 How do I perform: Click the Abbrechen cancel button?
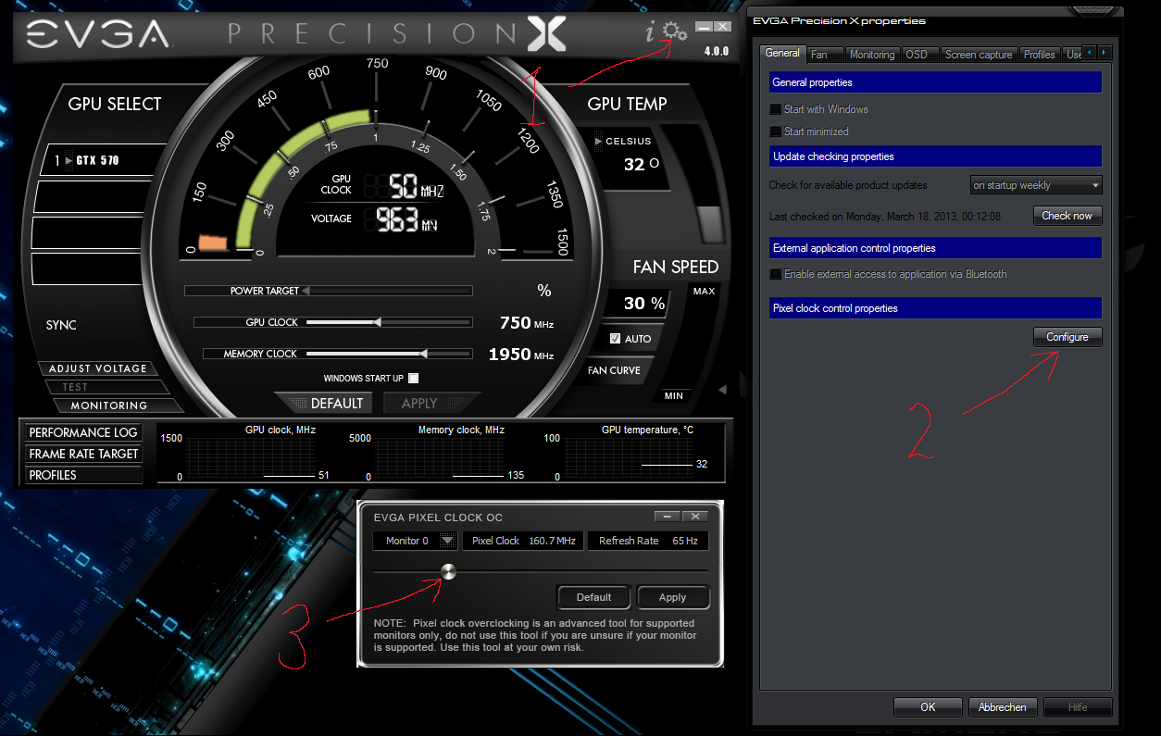(x=1003, y=707)
